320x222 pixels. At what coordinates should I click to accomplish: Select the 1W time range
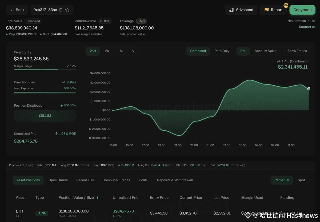[x=107, y=51]
